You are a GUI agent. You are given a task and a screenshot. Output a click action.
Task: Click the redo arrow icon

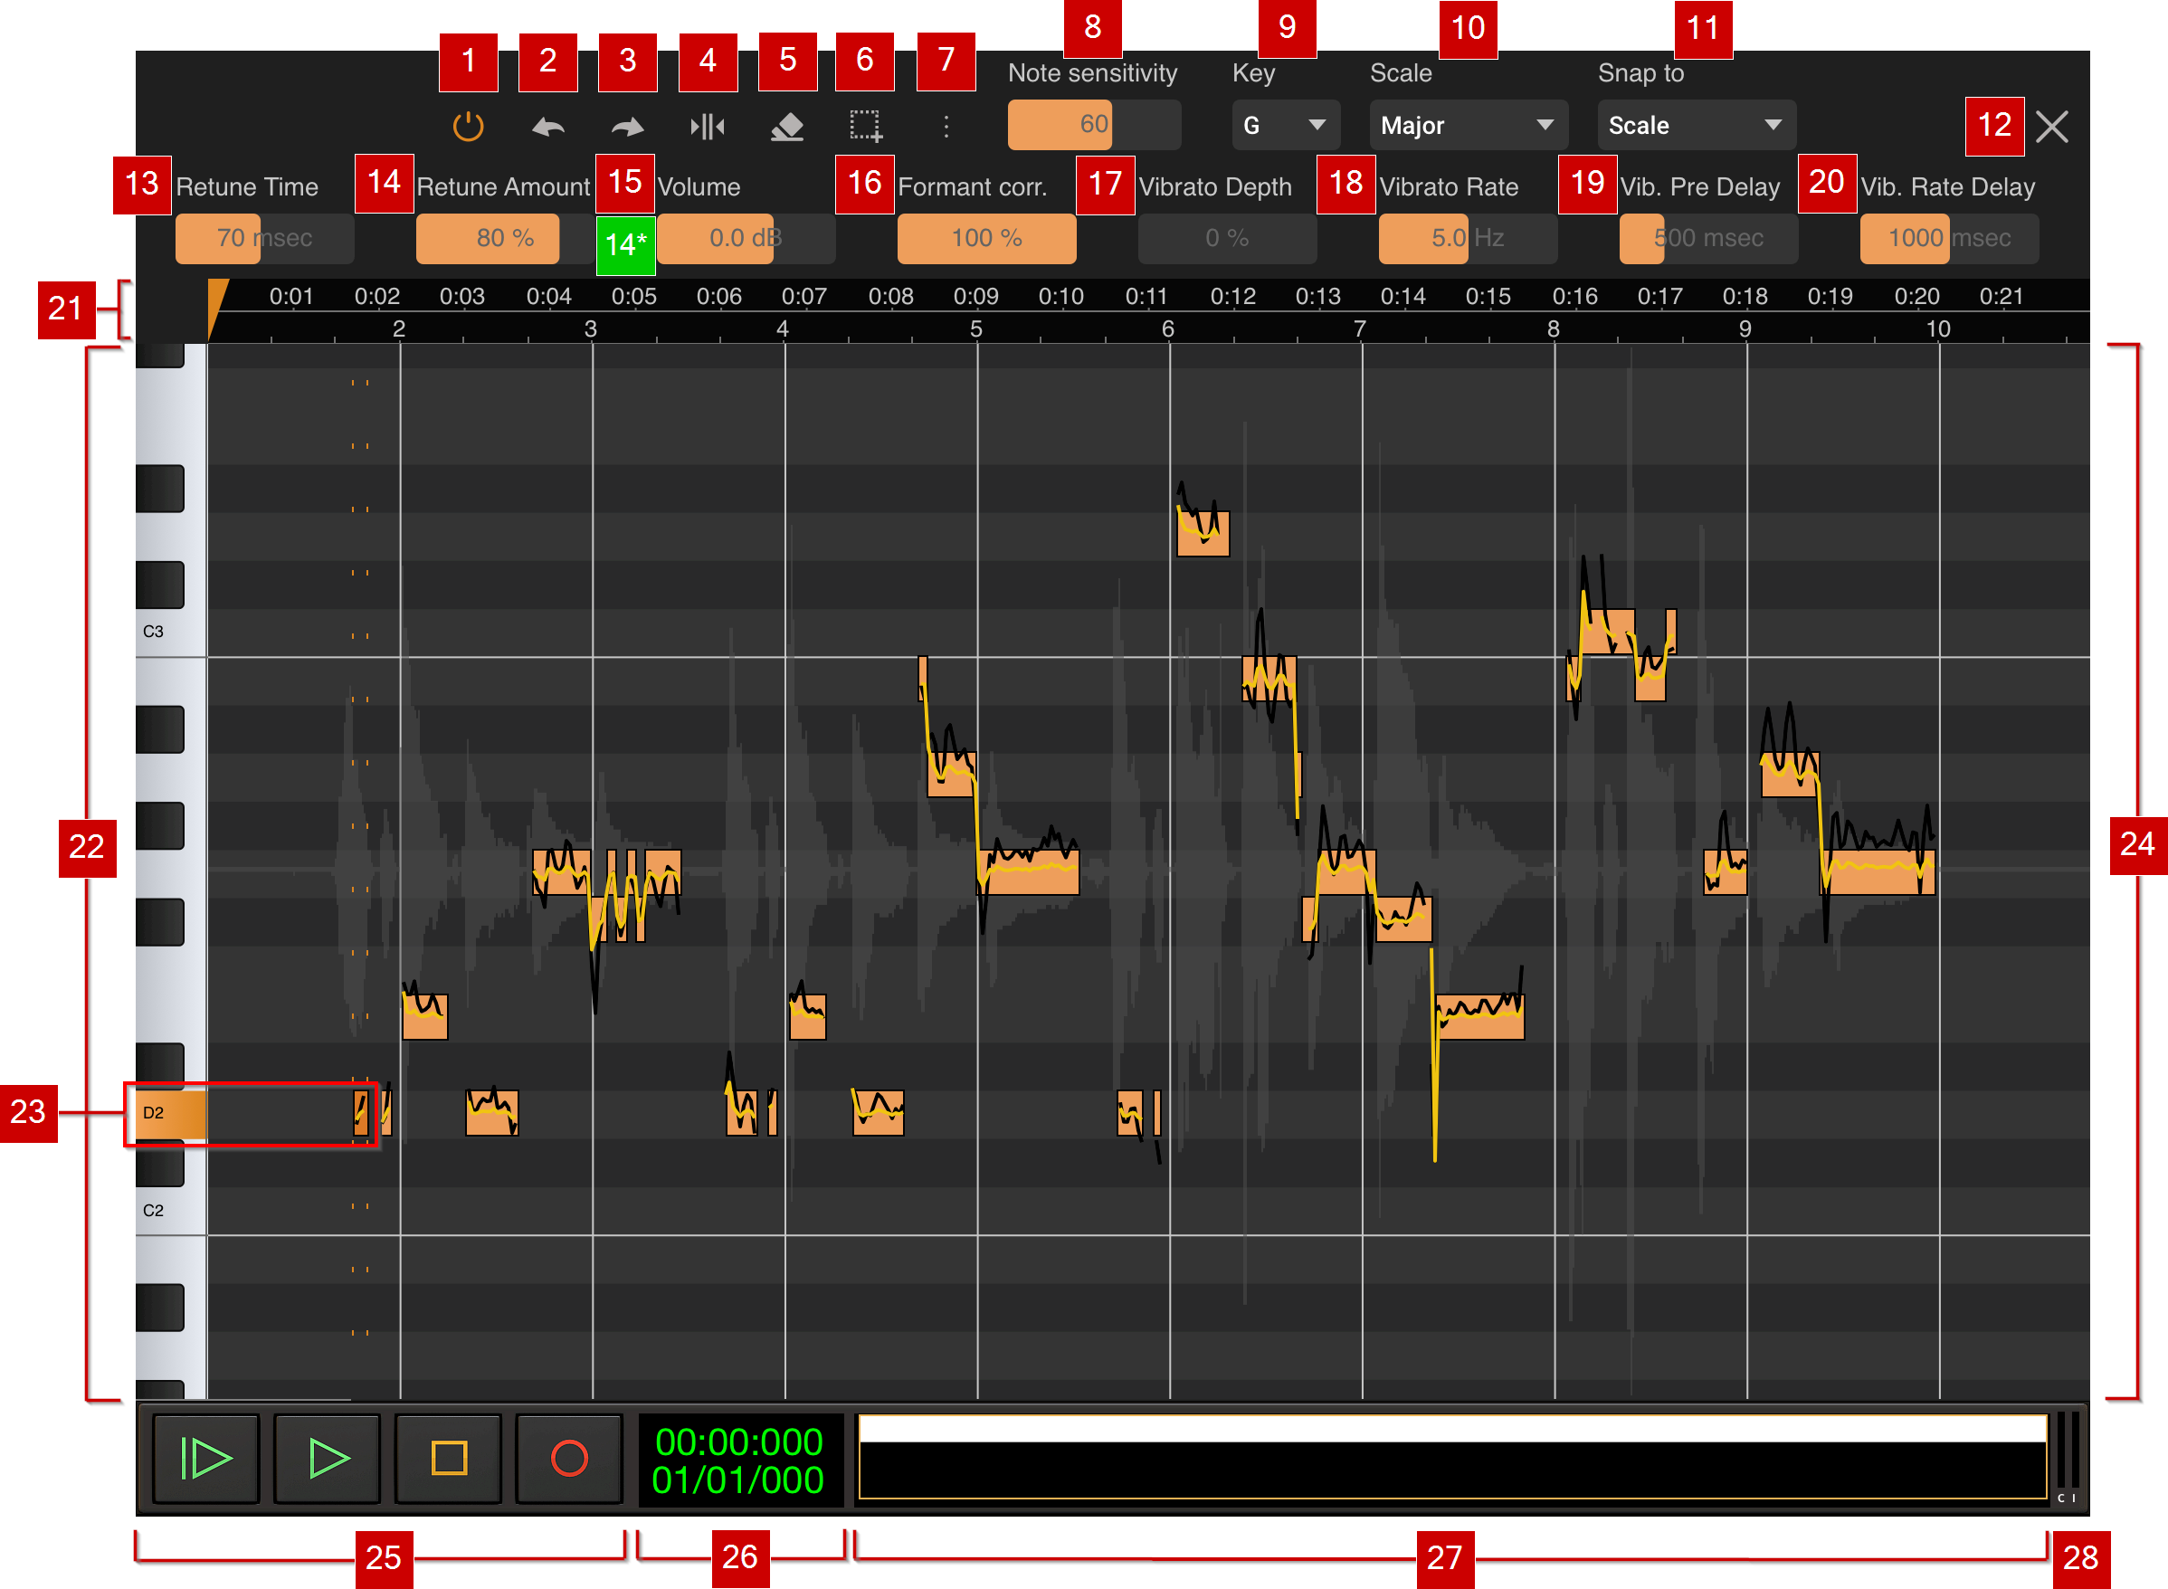(627, 126)
